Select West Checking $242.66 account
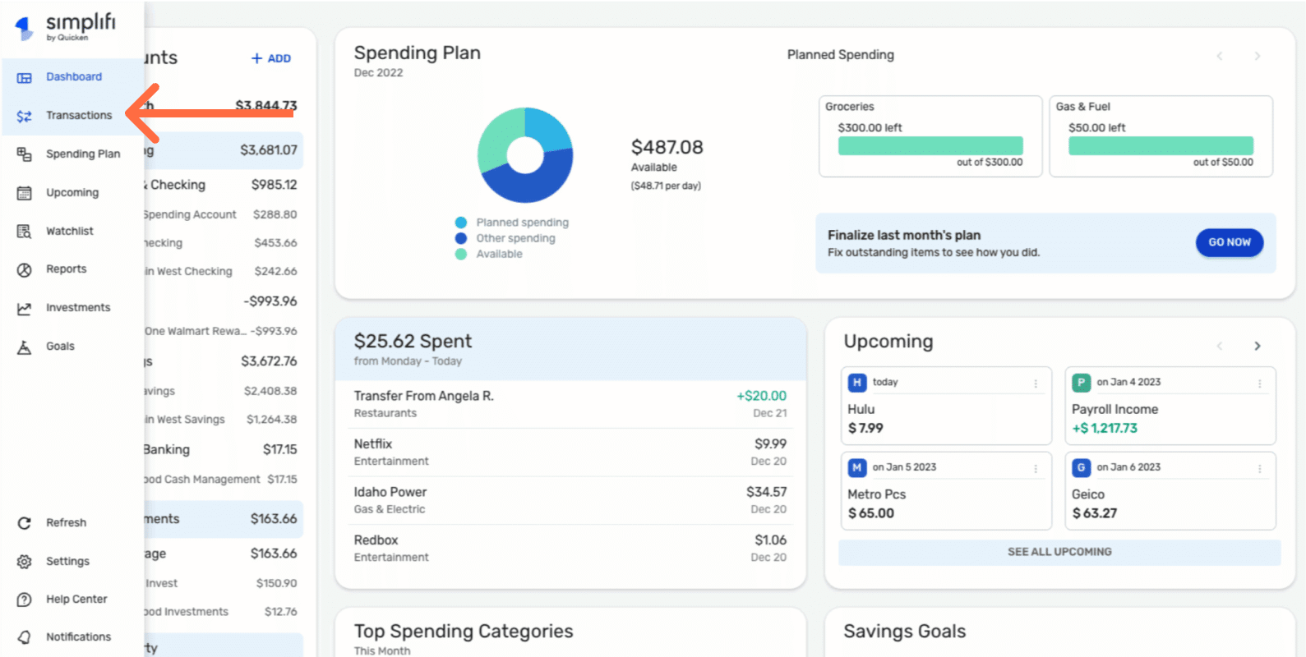This screenshot has width=1306, height=657. (220, 271)
